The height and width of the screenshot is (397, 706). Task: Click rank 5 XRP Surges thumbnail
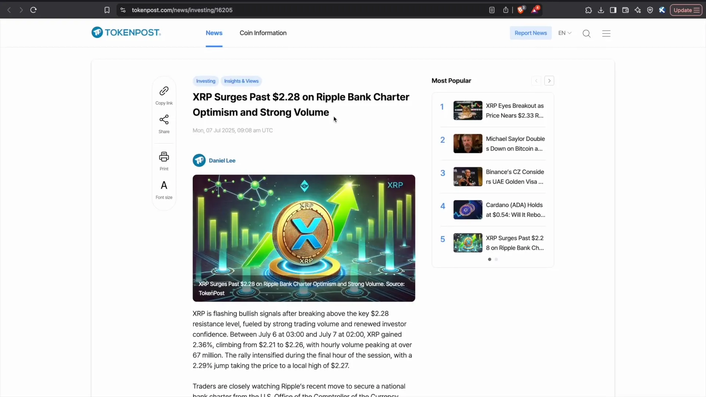tap(468, 243)
